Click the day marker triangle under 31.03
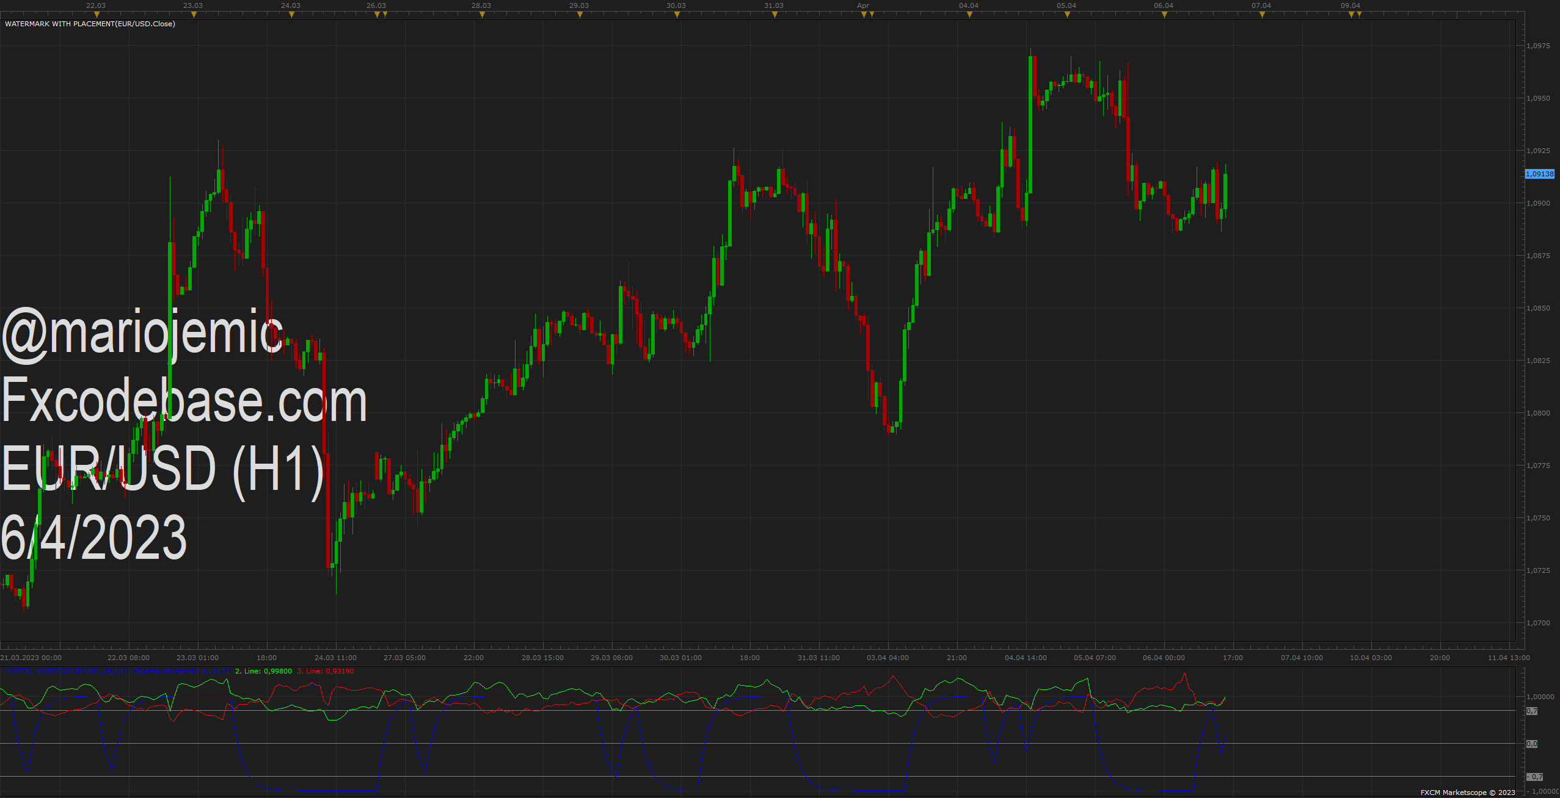This screenshot has width=1560, height=798. [x=775, y=15]
